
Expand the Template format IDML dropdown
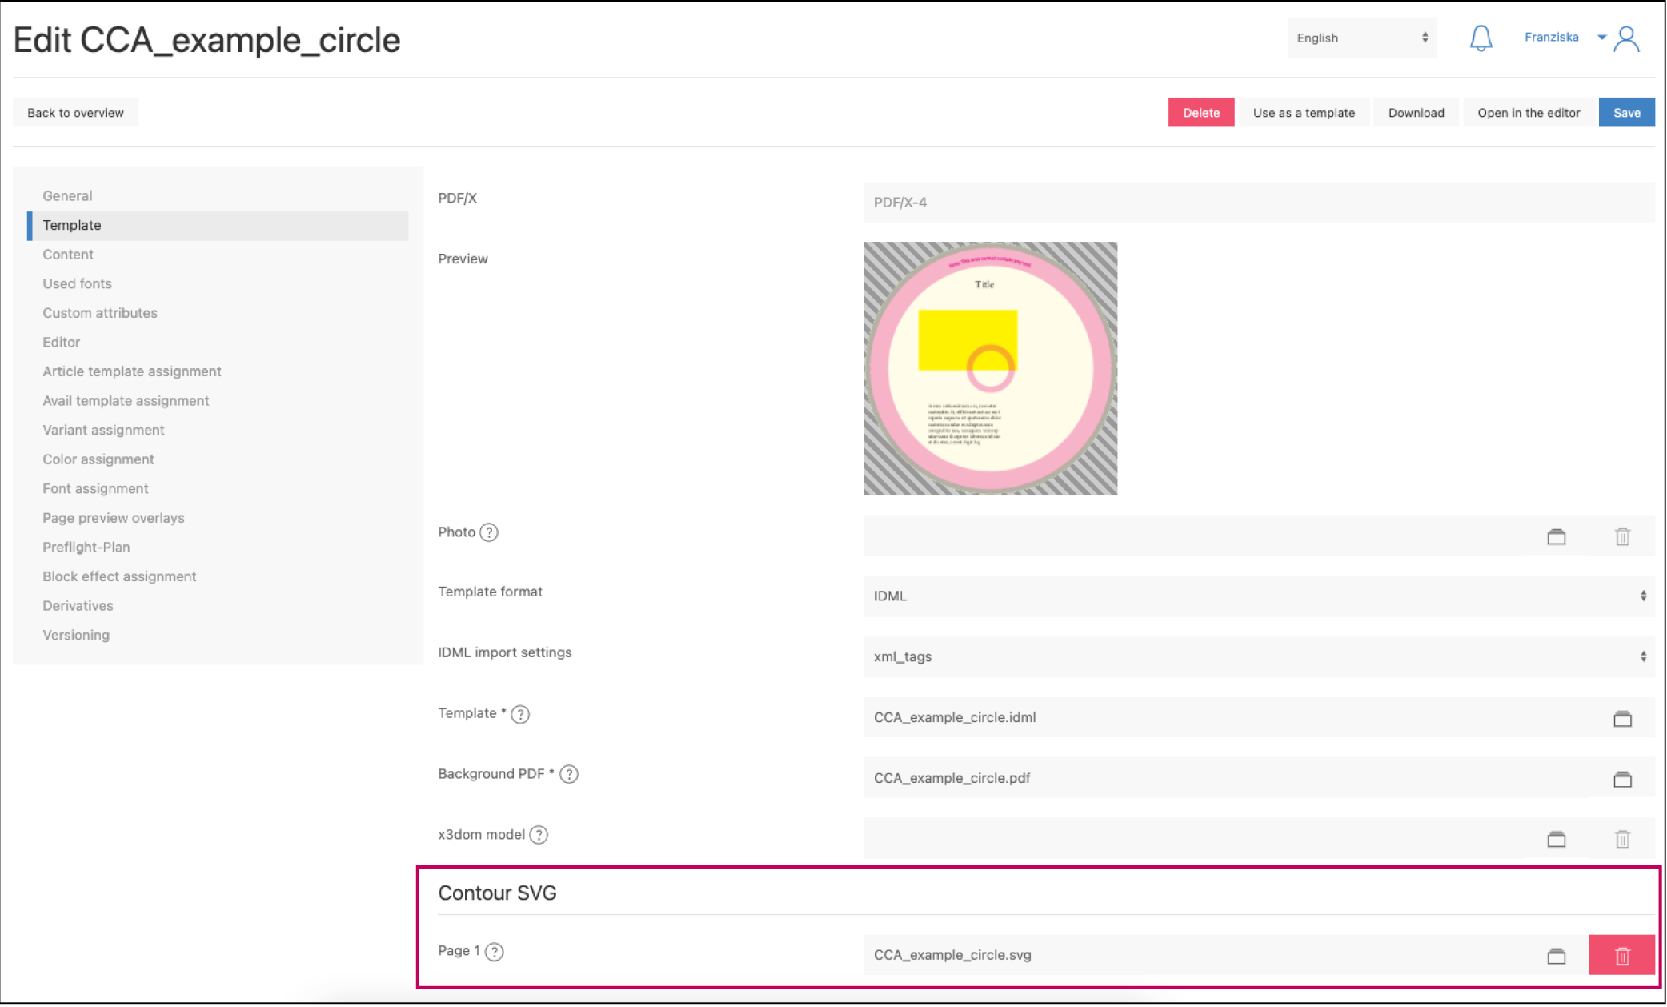pos(1257,596)
